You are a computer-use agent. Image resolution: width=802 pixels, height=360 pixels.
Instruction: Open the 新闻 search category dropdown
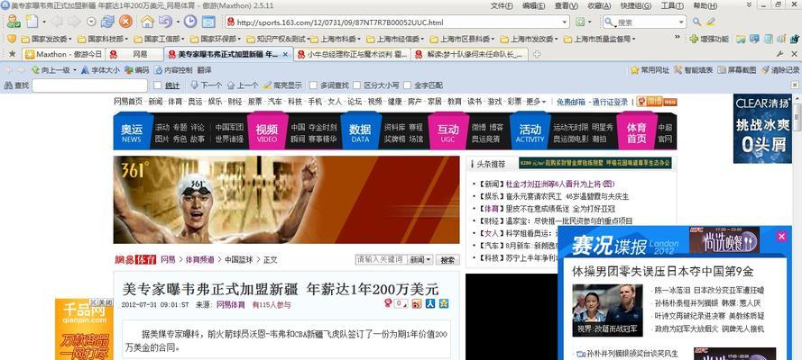point(420,259)
